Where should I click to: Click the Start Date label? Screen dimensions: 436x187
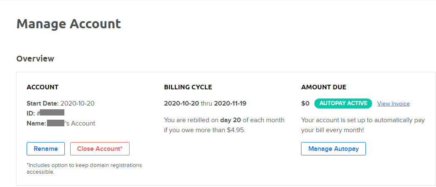point(43,103)
